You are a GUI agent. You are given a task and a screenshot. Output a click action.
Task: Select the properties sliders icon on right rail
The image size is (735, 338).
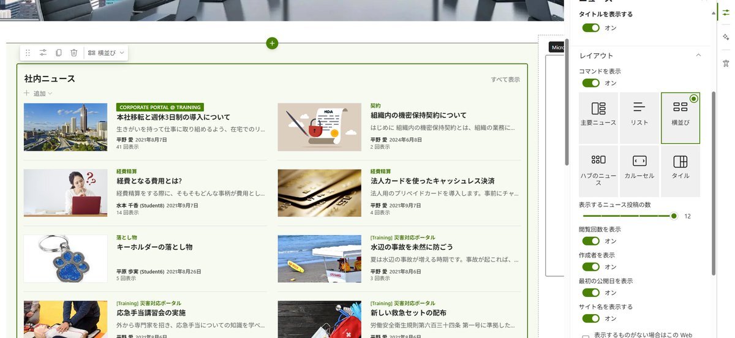tap(726, 13)
